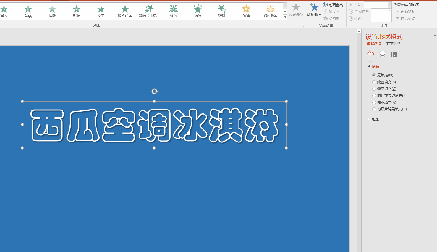Select 渐变填充 gradient fill option
This screenshot has width=437, height=252.
point(384,89)
